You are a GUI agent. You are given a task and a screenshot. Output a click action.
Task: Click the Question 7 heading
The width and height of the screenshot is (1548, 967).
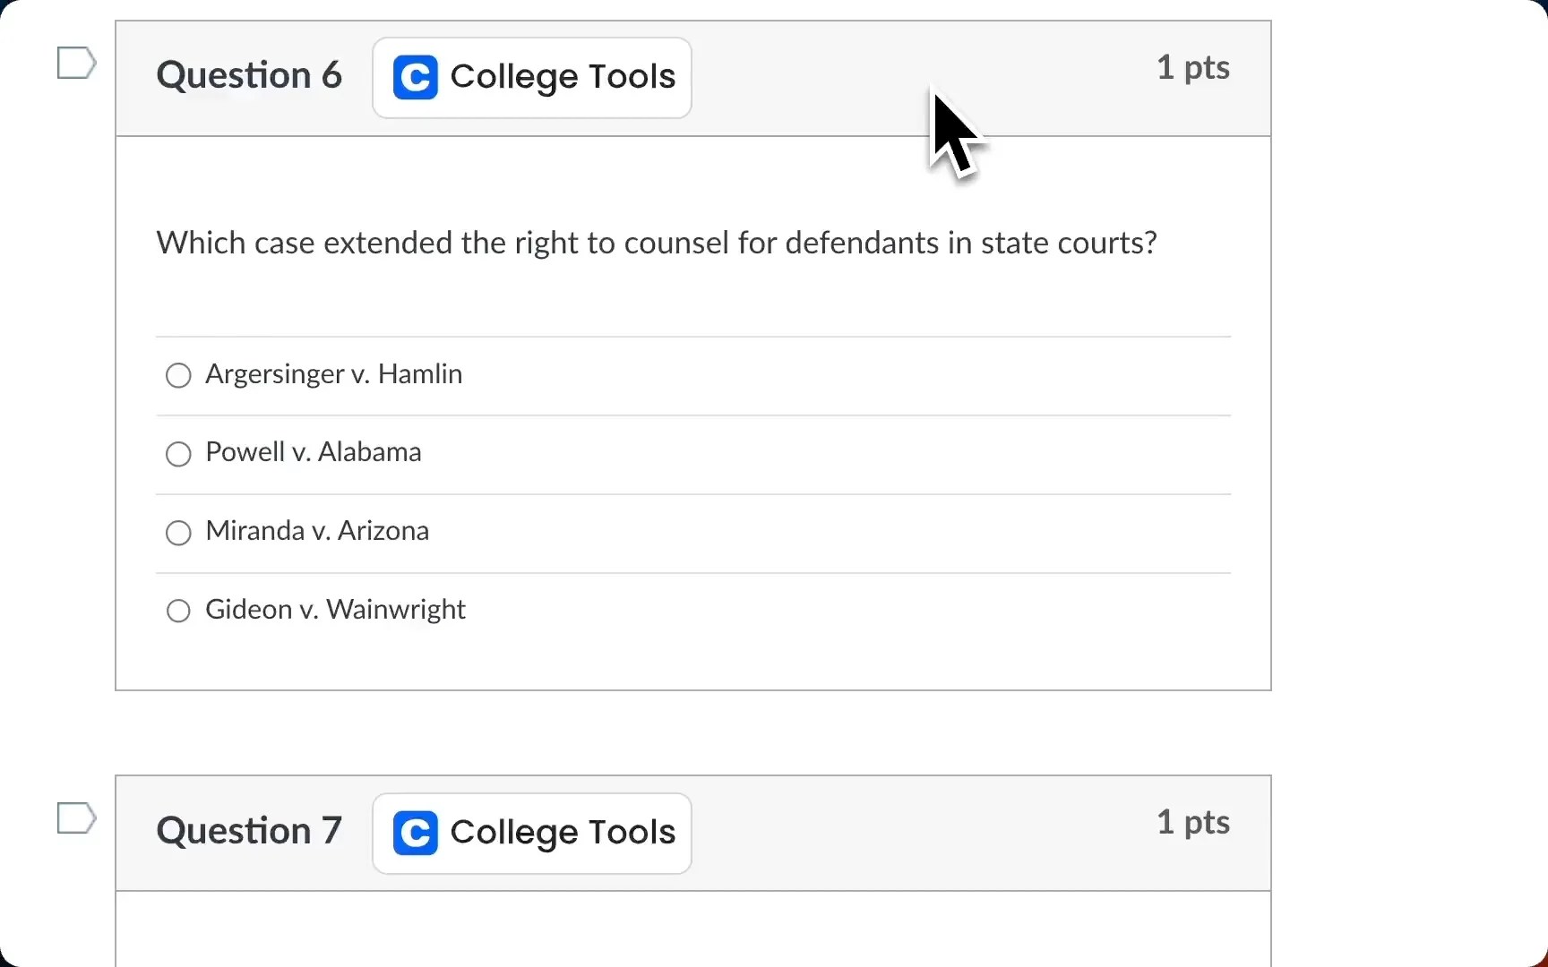pos(249,831)
